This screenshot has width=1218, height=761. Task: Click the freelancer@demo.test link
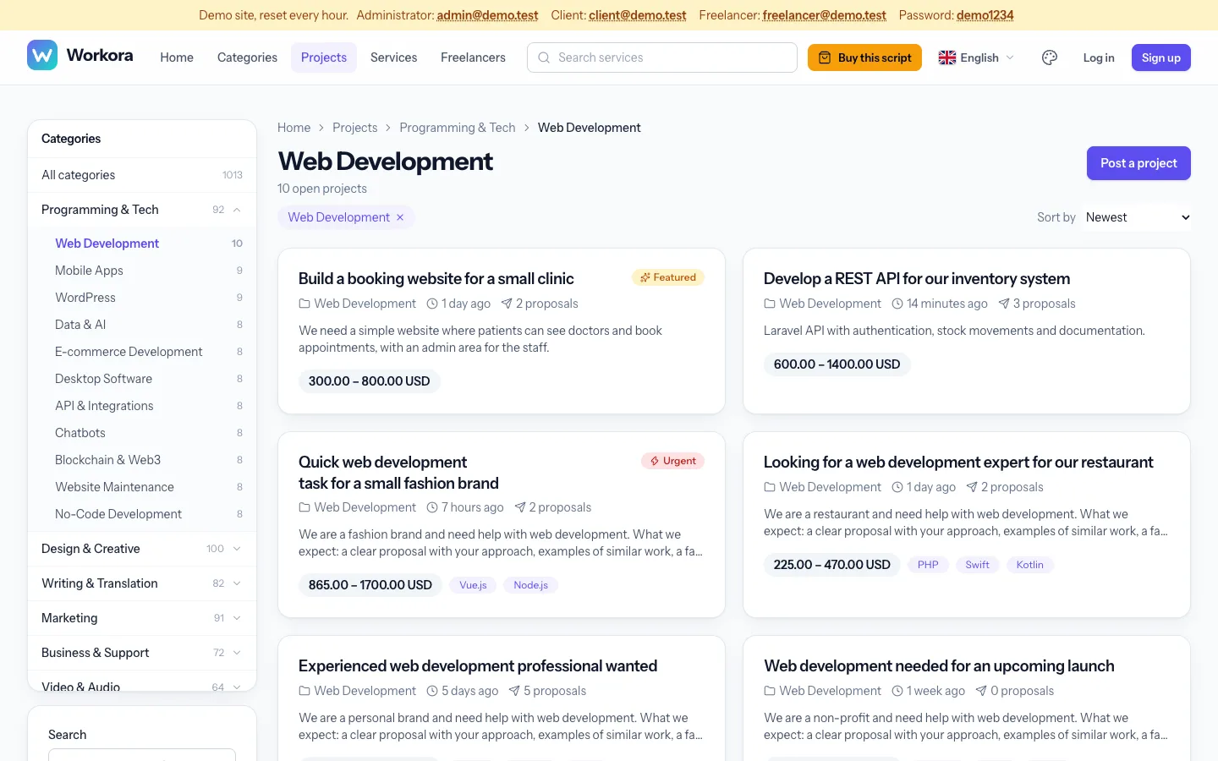[x=825, y=15]
